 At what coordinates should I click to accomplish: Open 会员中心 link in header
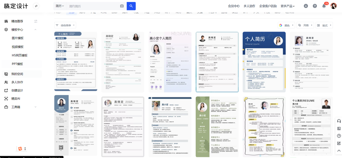[x=234, y=6]
